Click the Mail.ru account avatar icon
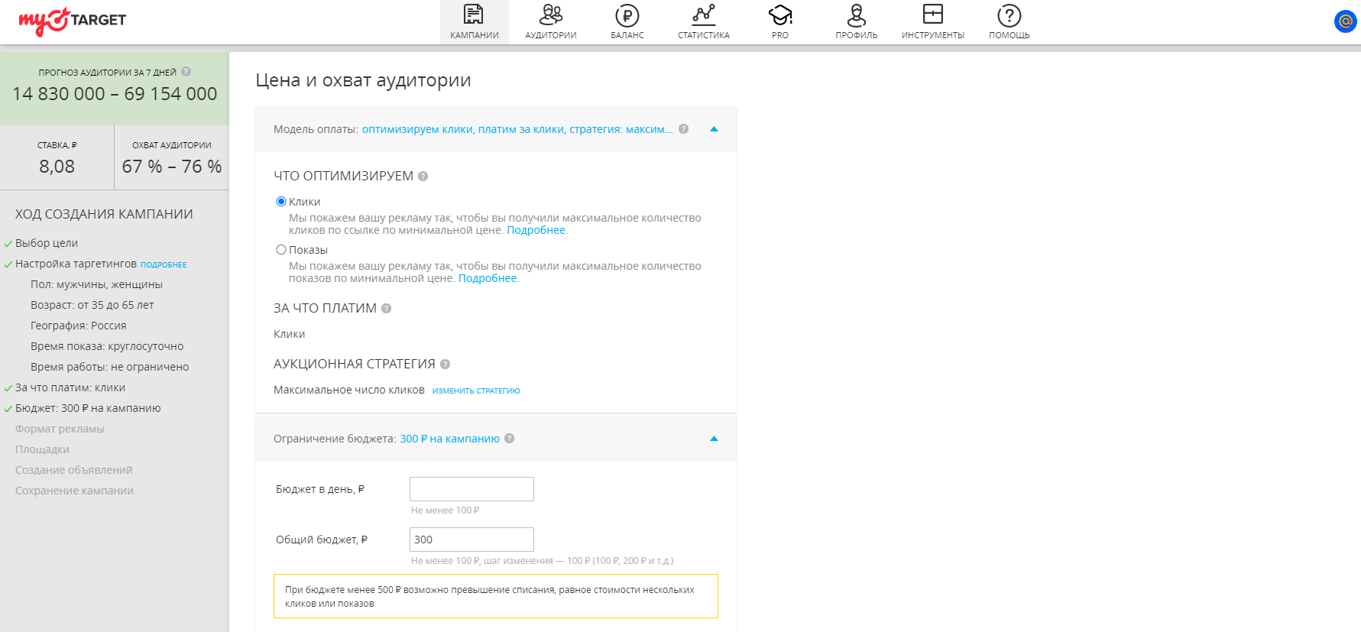The height and width of the screenshot is (632, 1361). click(x=1345, y=21)
